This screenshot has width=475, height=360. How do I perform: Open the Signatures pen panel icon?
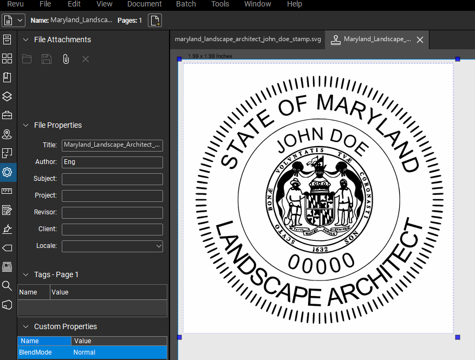[x=7, y=229]
